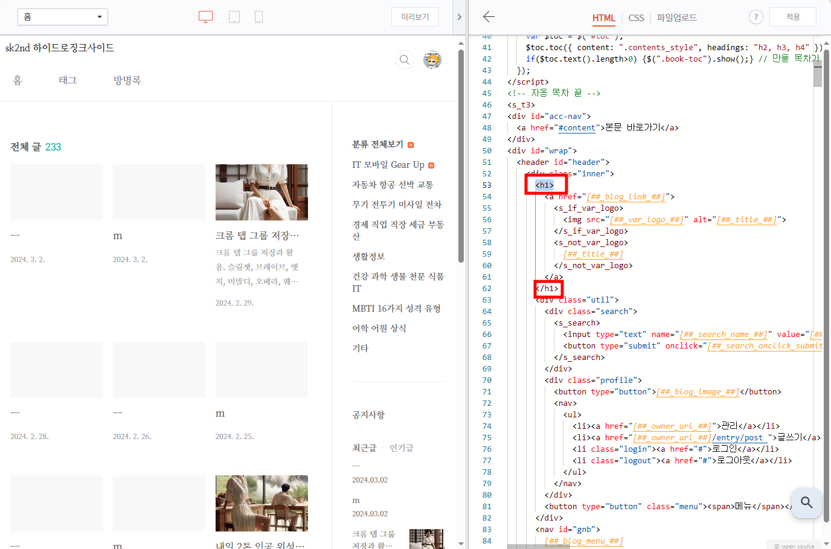Viewport: 831px width, 549px height.
Task: Click the 미리보기 preview button
Action: click(x=414, y=17)
